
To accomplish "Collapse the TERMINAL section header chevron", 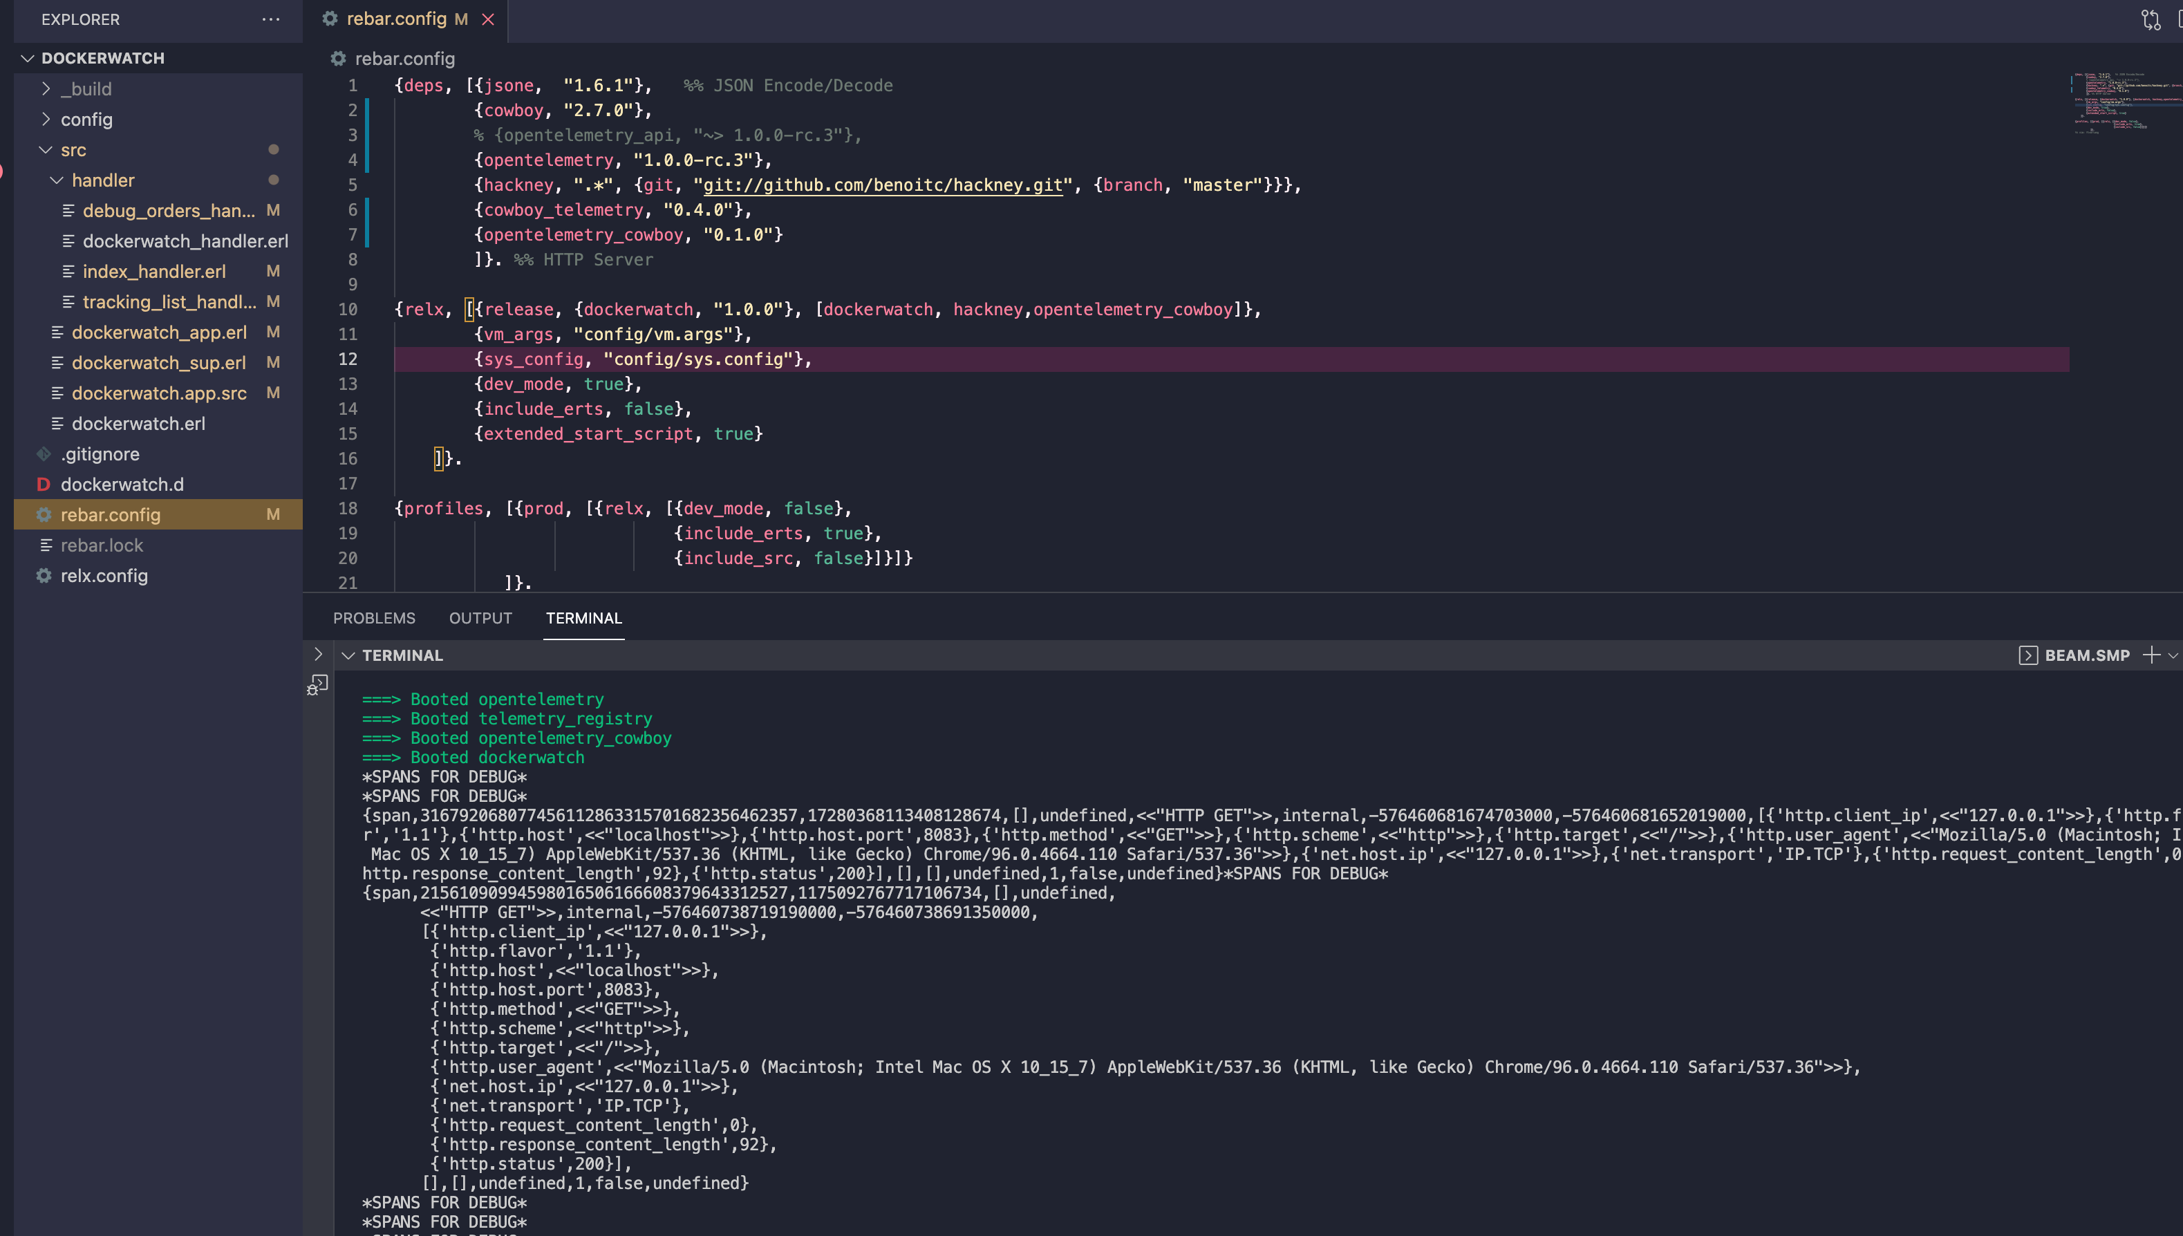I will [x=348, y=655].
